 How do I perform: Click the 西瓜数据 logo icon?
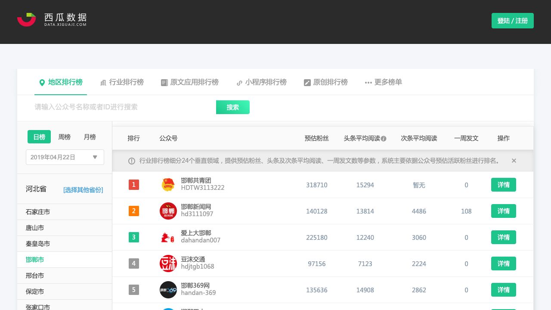click(26, 19)
